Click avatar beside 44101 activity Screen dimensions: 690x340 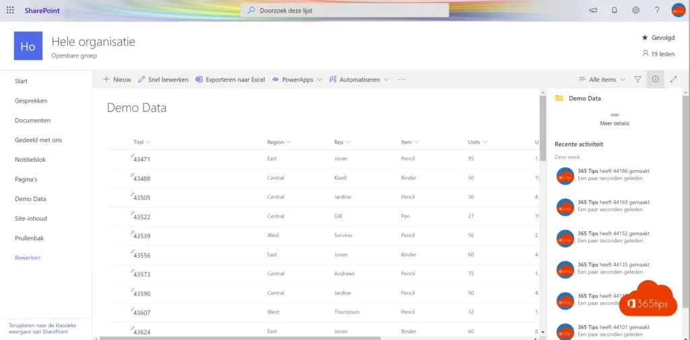565,332
